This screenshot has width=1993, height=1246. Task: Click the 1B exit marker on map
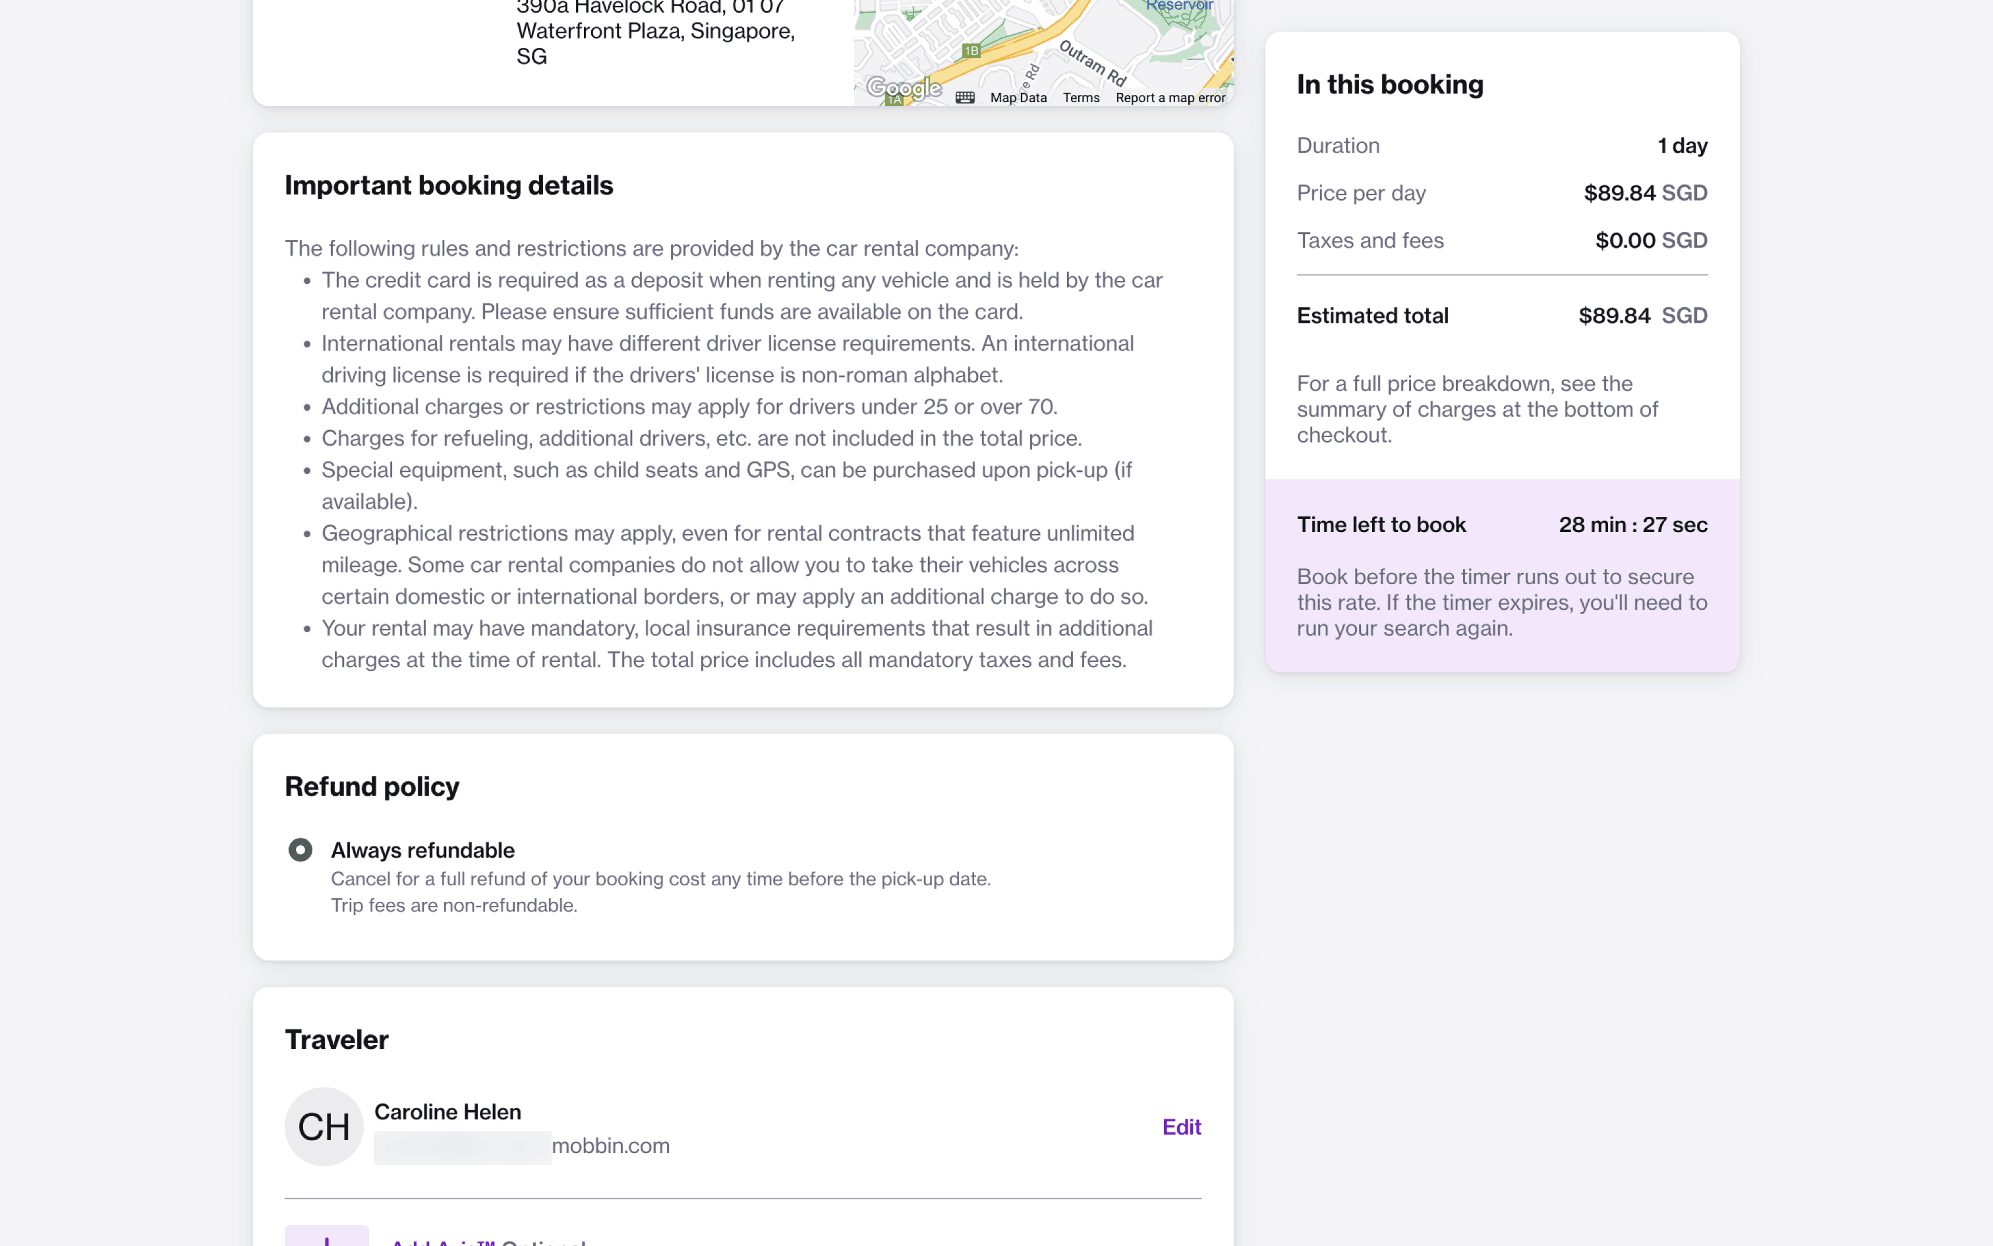pos(971,50)
